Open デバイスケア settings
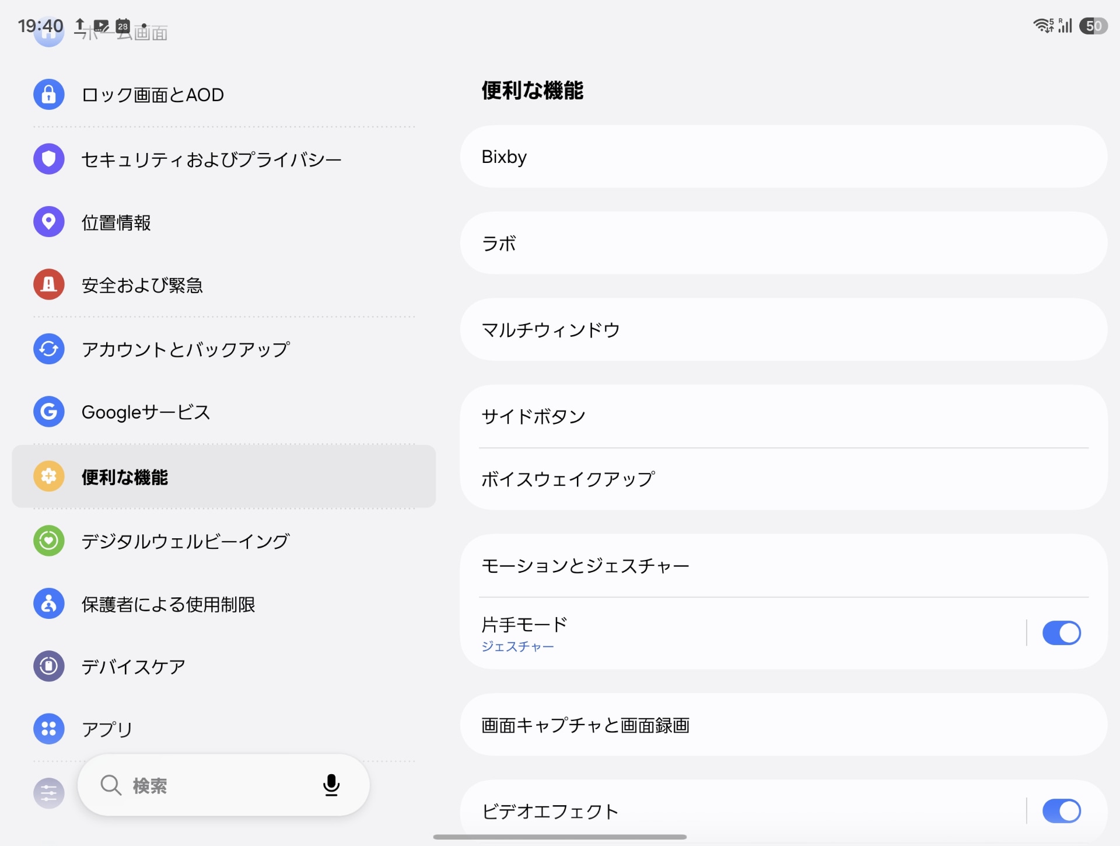Image resolution: width=1120 pixels, height=846 pixels. point(224,666)
